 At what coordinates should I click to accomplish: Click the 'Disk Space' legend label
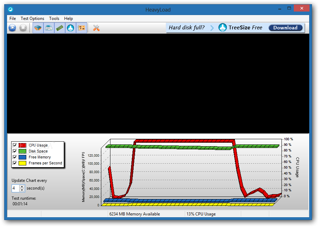pos(38,151)
